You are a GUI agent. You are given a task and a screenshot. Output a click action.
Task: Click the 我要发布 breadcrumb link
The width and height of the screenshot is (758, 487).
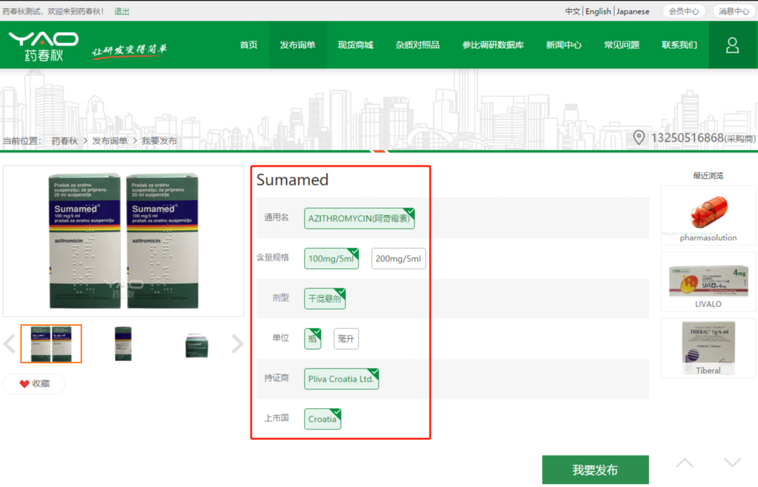click(x=160, y=141)
